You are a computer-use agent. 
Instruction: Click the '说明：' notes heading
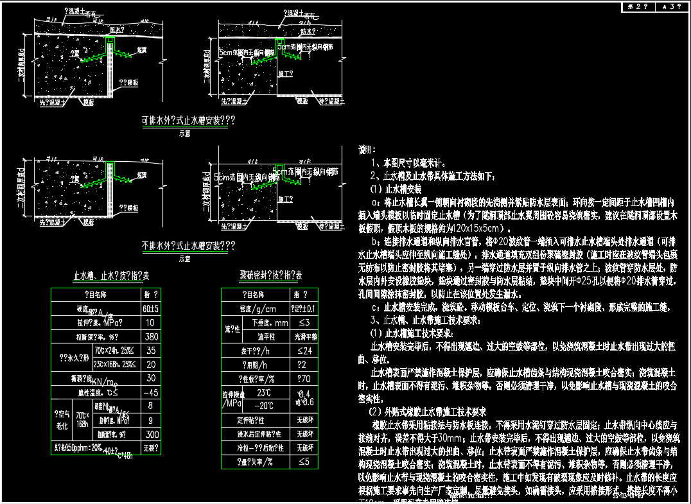pyautogui.click(x=368, y=150)
